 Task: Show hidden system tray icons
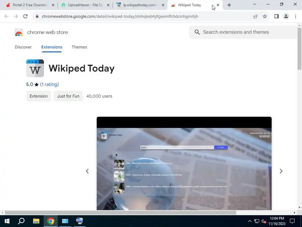coord(250,221)
